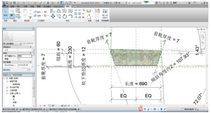Image resolution: width=211 pixels, height=113 pixels.
Task: Select the Text (A) tool in quick access toolbar
Action: click(48, 3)
